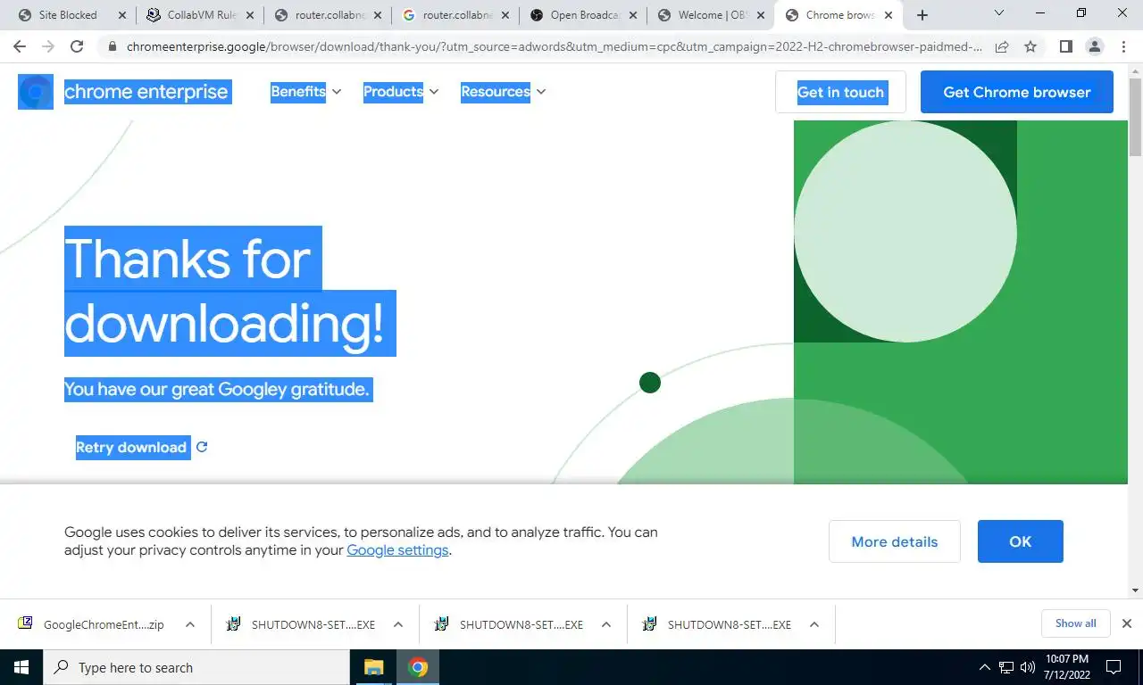Click the address bar URL
The width and height of the screenshot is (1143, 685).
(x=554, y=47)
